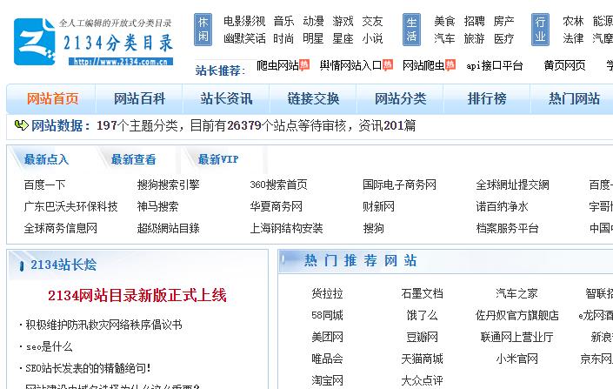
Task: Open the seo是什么 article
Action: point(49,346)
